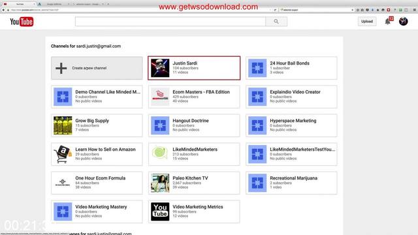
Task: Click the Upload button
Action: (367, 22)
